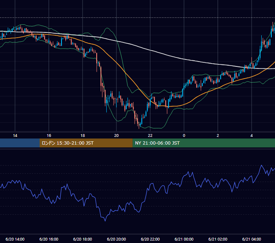Click the '6/20 20:00' date label

(x=116, y=239)
